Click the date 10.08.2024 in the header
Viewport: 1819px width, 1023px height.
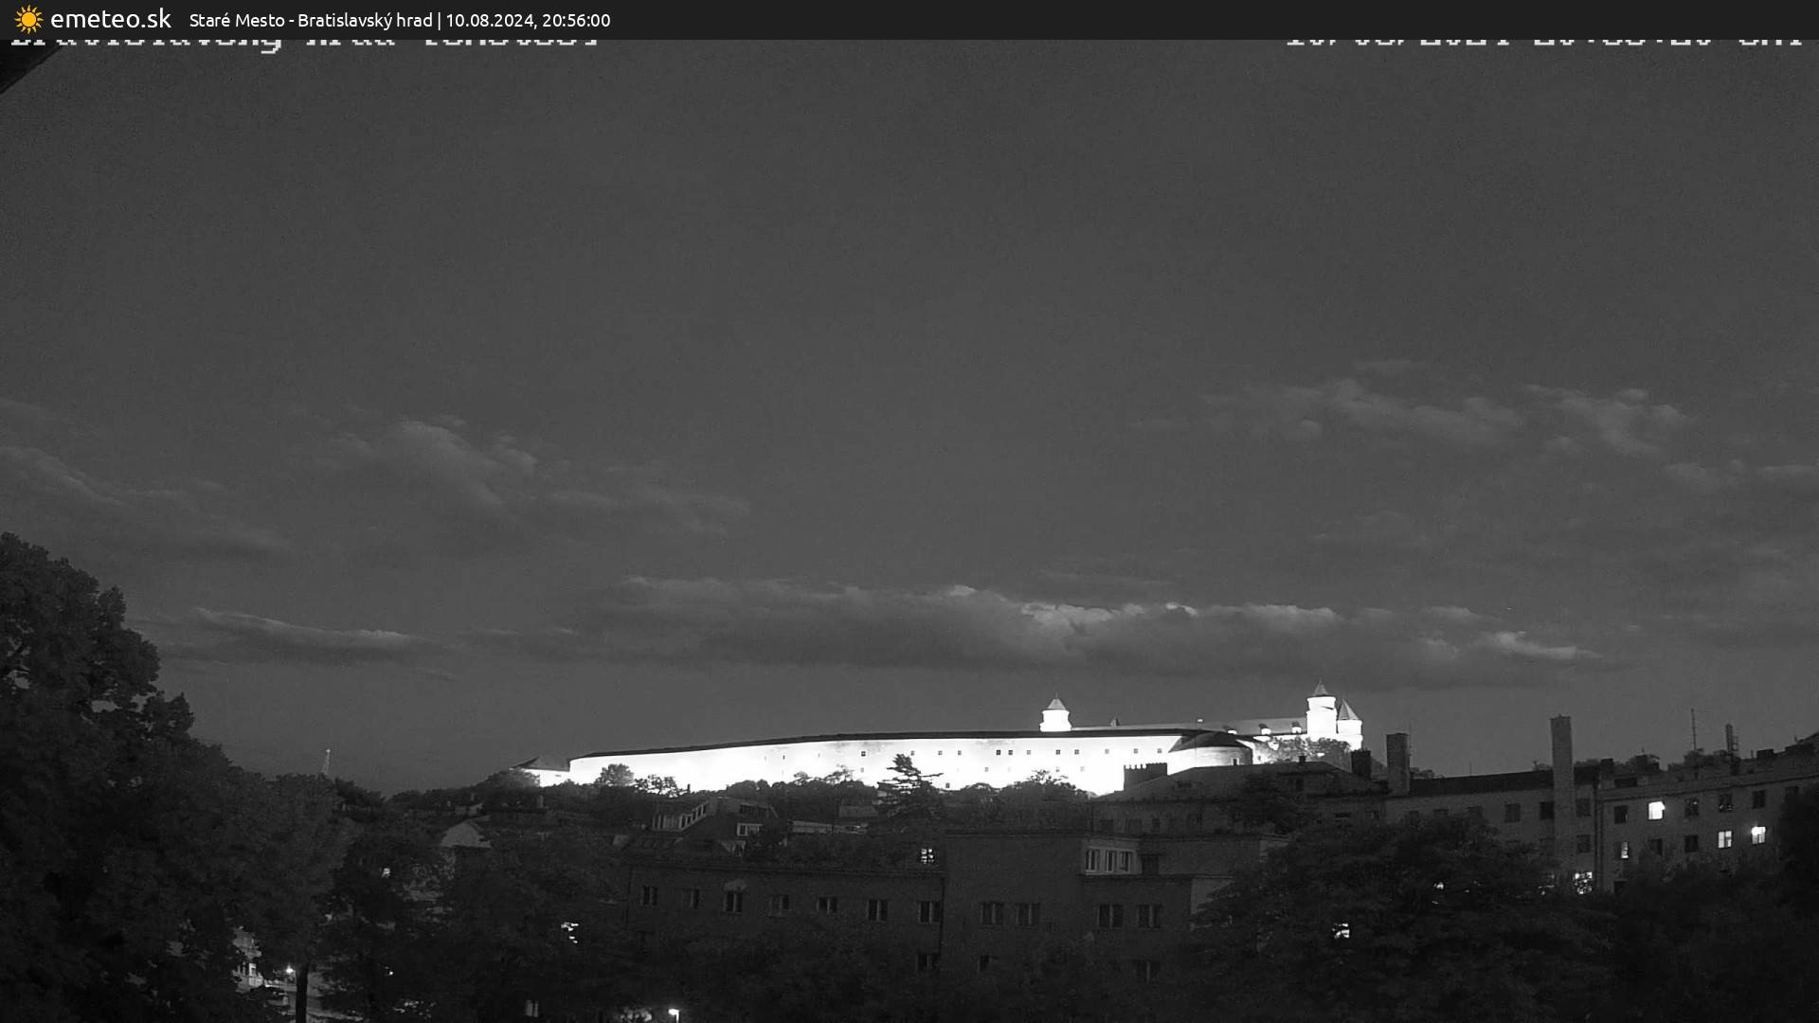click(x=491, y=20)
